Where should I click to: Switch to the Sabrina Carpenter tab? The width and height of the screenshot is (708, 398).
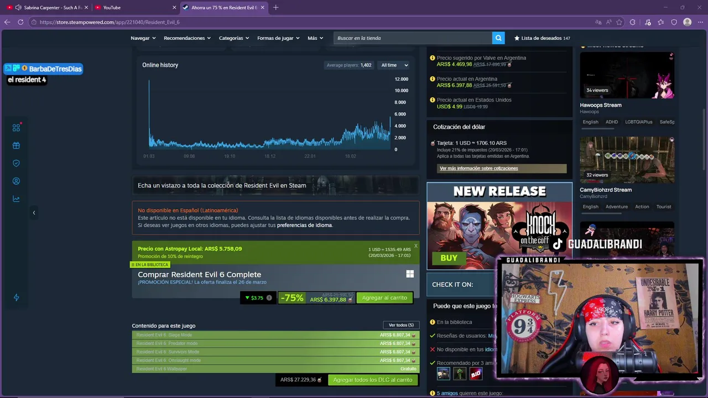point(48,7)
